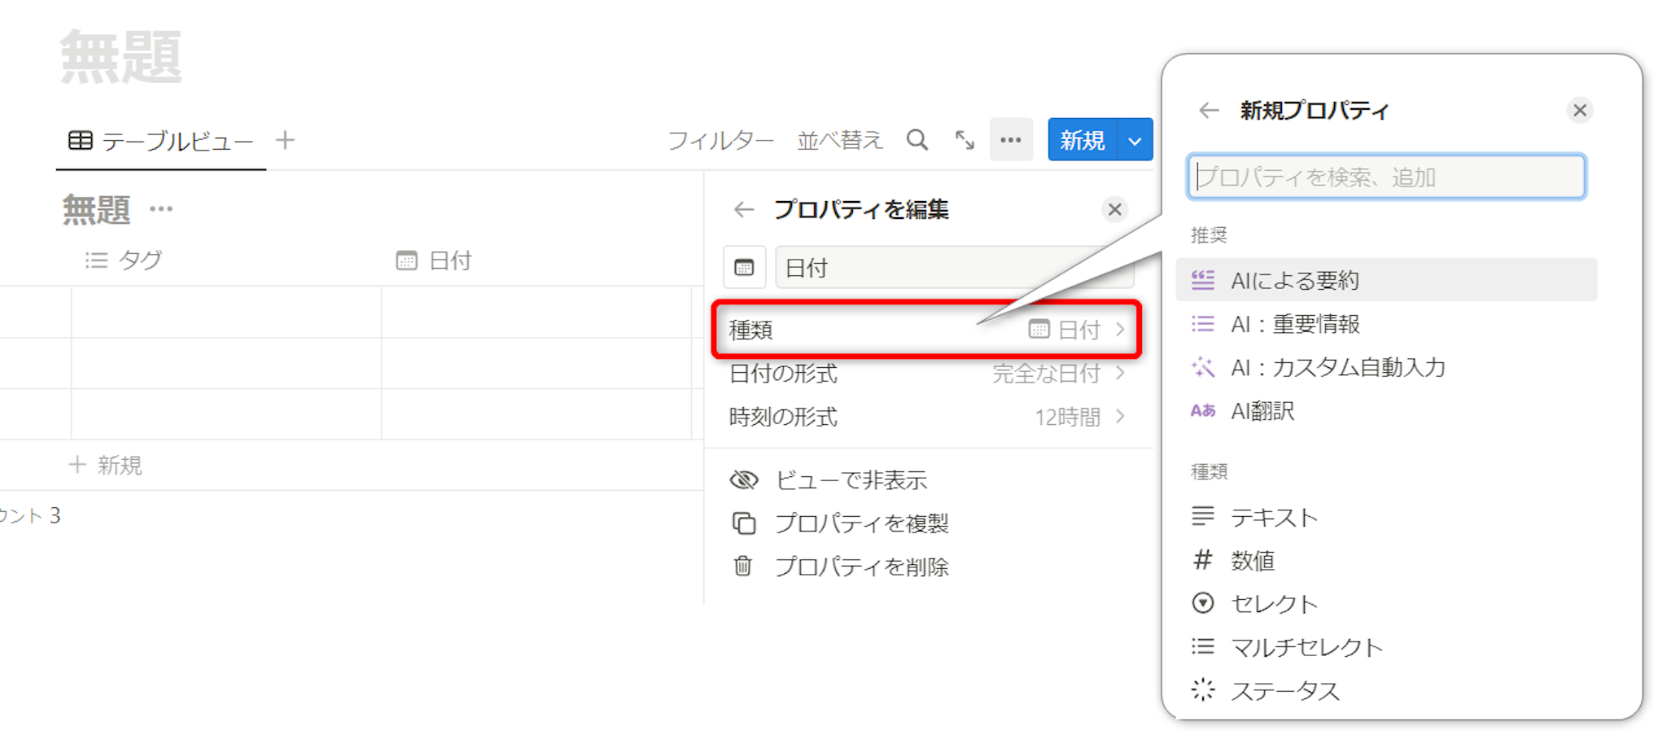Hide property with ビューで非表示
This screenshot has height=744, width=1667.
click(851, 480)
